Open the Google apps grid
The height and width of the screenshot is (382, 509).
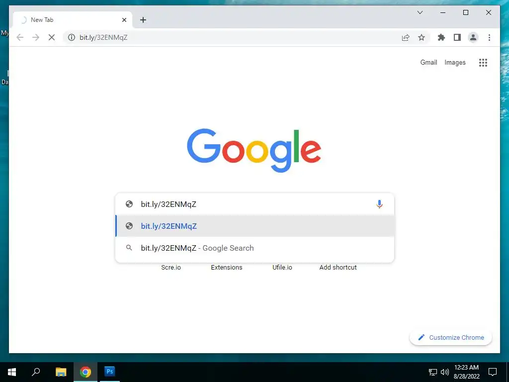coord(483,62)
